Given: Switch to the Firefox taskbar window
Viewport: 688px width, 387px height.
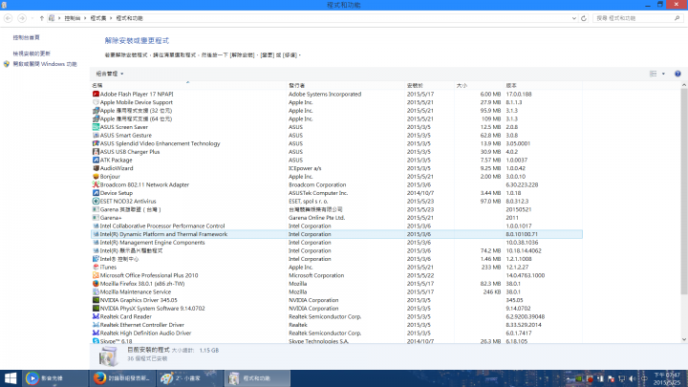Looking at the screenshot, I should [x=123, y=378].
